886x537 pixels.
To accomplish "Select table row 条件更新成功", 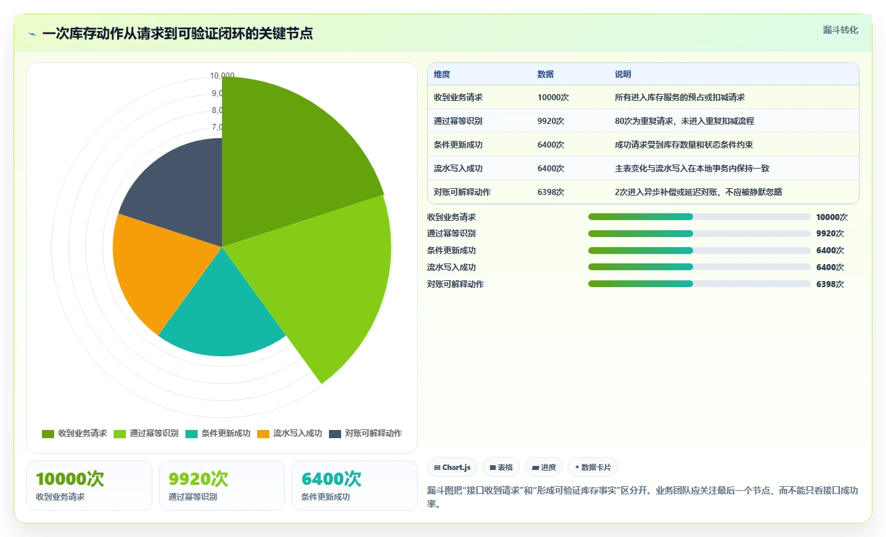I will click(x=643, y=145).
